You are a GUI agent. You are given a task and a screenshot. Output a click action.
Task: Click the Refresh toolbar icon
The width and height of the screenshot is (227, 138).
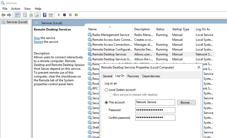(x=31, y=15)
